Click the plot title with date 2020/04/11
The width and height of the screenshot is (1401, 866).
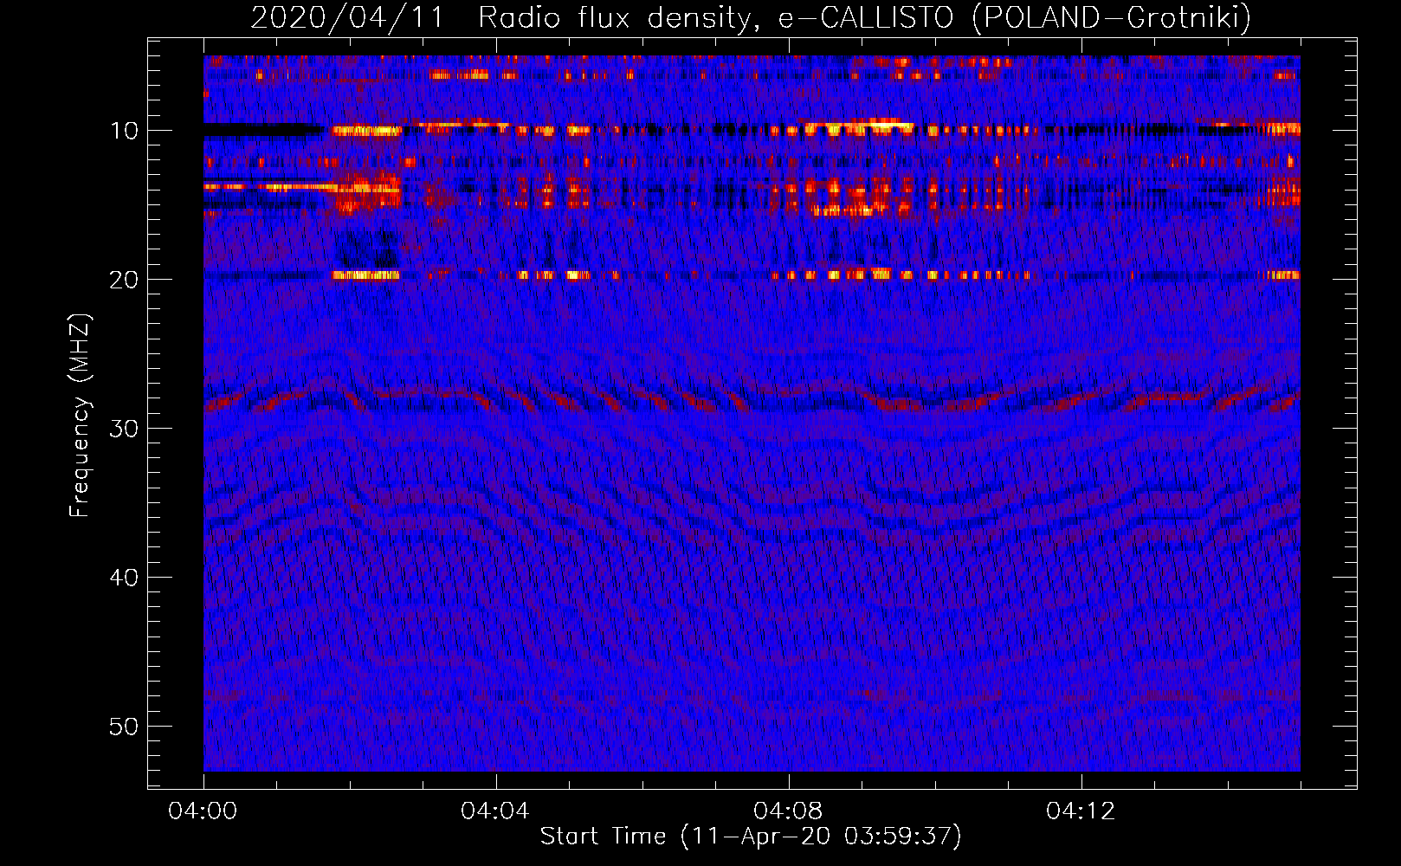[x=751, y=18]
